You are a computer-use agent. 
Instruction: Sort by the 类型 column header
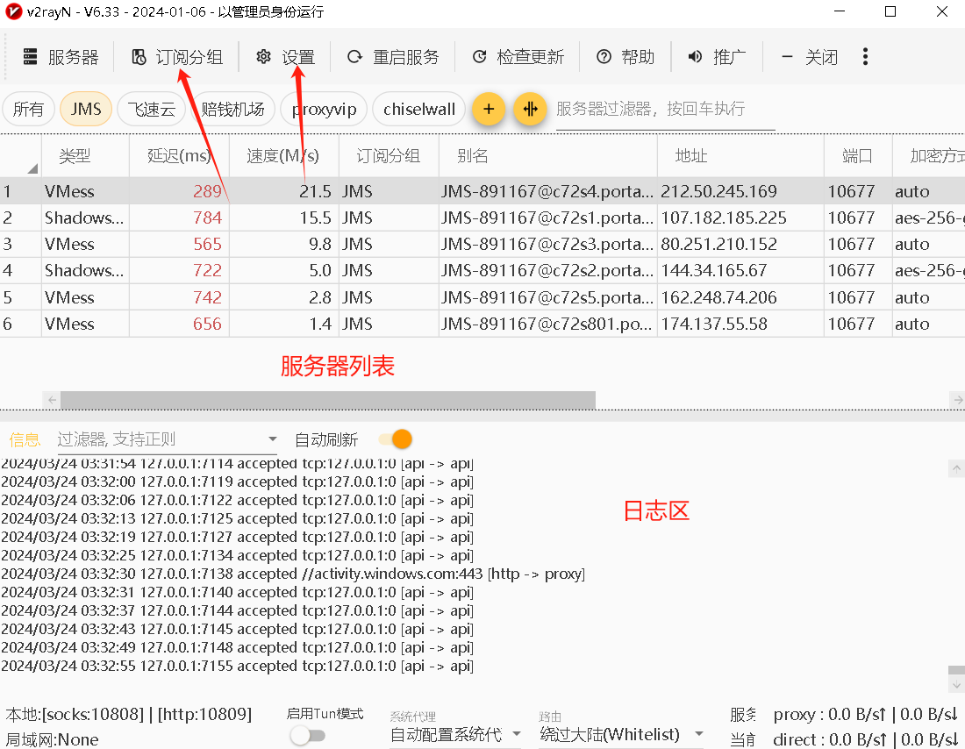86,156
